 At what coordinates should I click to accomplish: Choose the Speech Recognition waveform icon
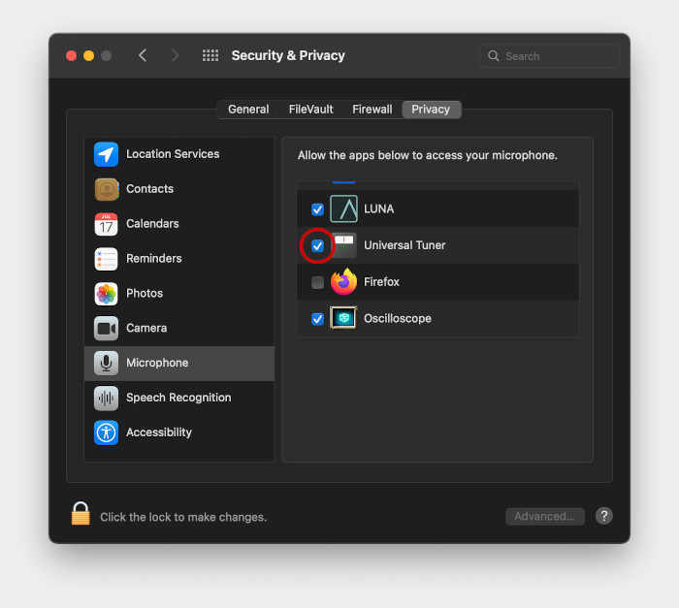(107, 398)
